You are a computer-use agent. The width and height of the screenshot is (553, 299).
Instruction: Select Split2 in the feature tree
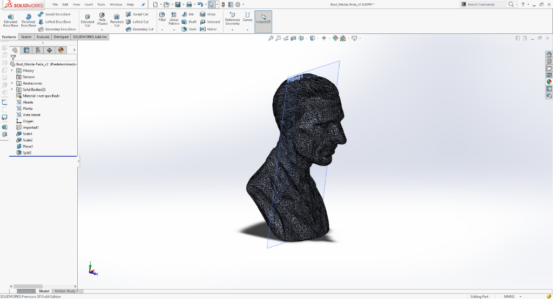[x=27, y=152]
